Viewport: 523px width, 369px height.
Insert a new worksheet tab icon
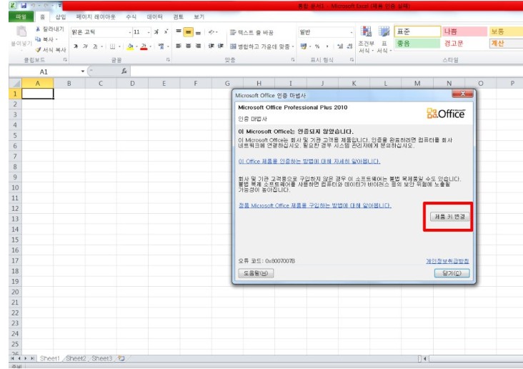[121, 358]
